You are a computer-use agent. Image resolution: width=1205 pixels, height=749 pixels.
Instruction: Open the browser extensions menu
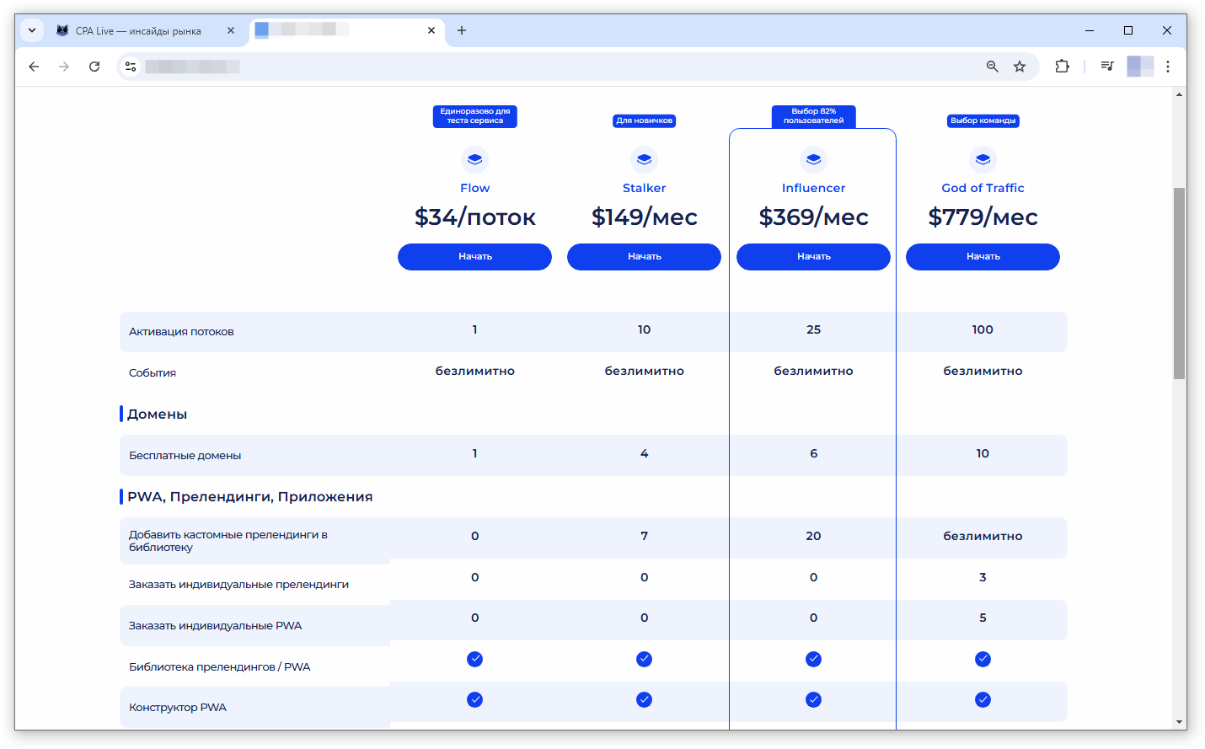[1062, 67]
